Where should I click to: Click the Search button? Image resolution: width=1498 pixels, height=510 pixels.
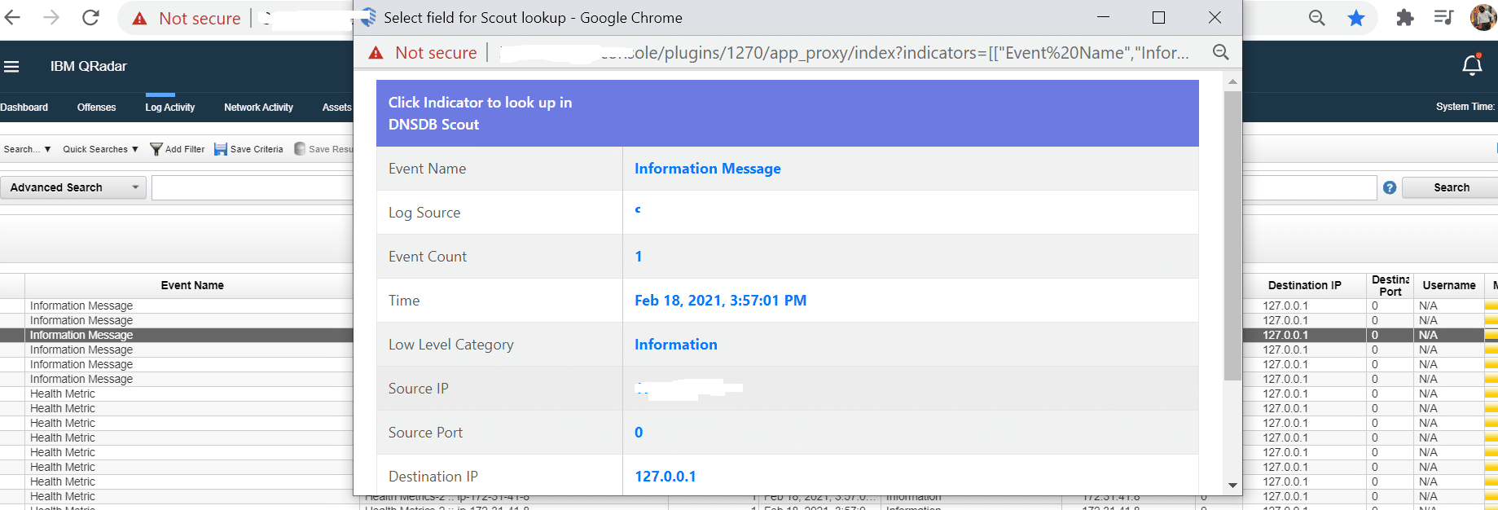1451,187
